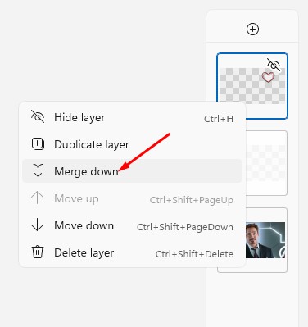Select Delete layer in the context menu
The height and width of the screenshot is (327, 308).
[132, 252]
